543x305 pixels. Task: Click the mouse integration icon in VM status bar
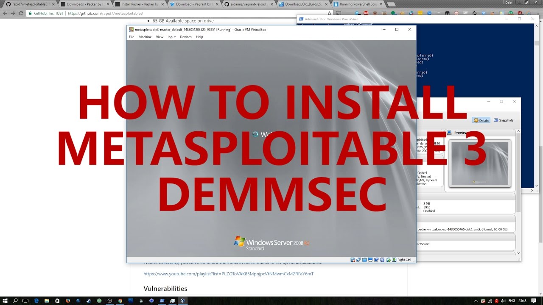pyautogui.click(x=388, y=260)
